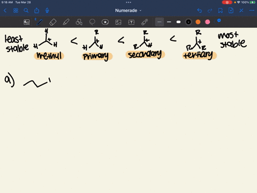Add a new page
Viewport: 257px width, 193px height.
tap(231, 11)
